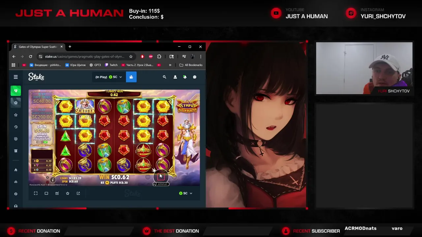This screenshot has height=237, width=422.
Task: Select the Sports ball sidebar icon
Action: [x=15, y=103]
